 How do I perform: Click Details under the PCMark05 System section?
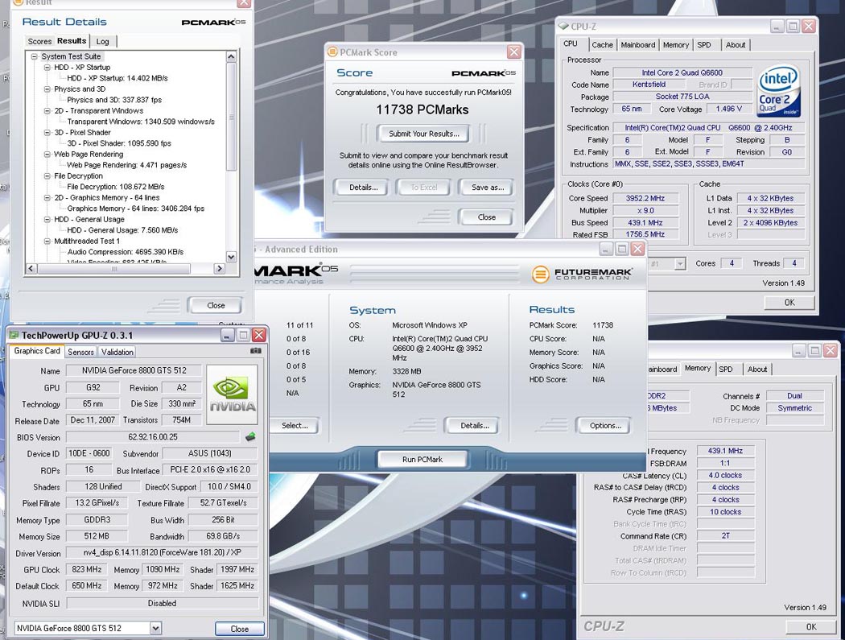(x=474, y=425)
